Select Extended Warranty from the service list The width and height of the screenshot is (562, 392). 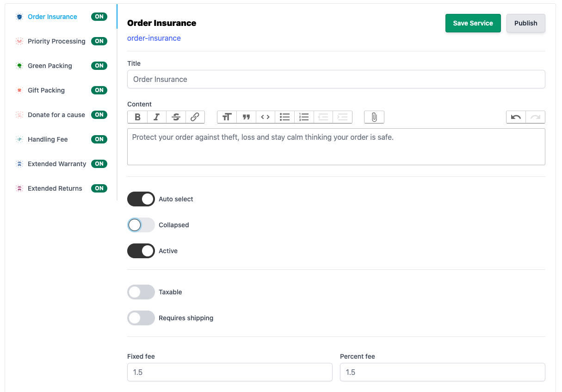click(57, 164)
